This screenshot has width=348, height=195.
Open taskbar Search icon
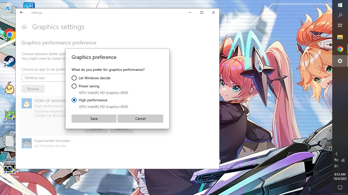tap(340, 15)
